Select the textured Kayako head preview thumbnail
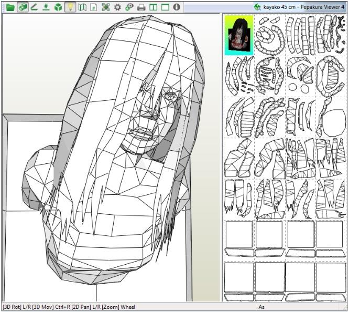 click(239, 35)
